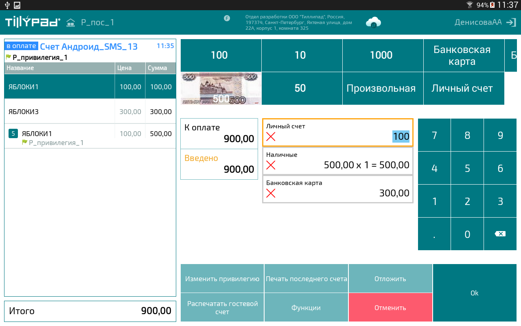Remove the Личный счет payment line
Image resolution: width=521 pixels, height=326 pixels.
click(271, 137)
